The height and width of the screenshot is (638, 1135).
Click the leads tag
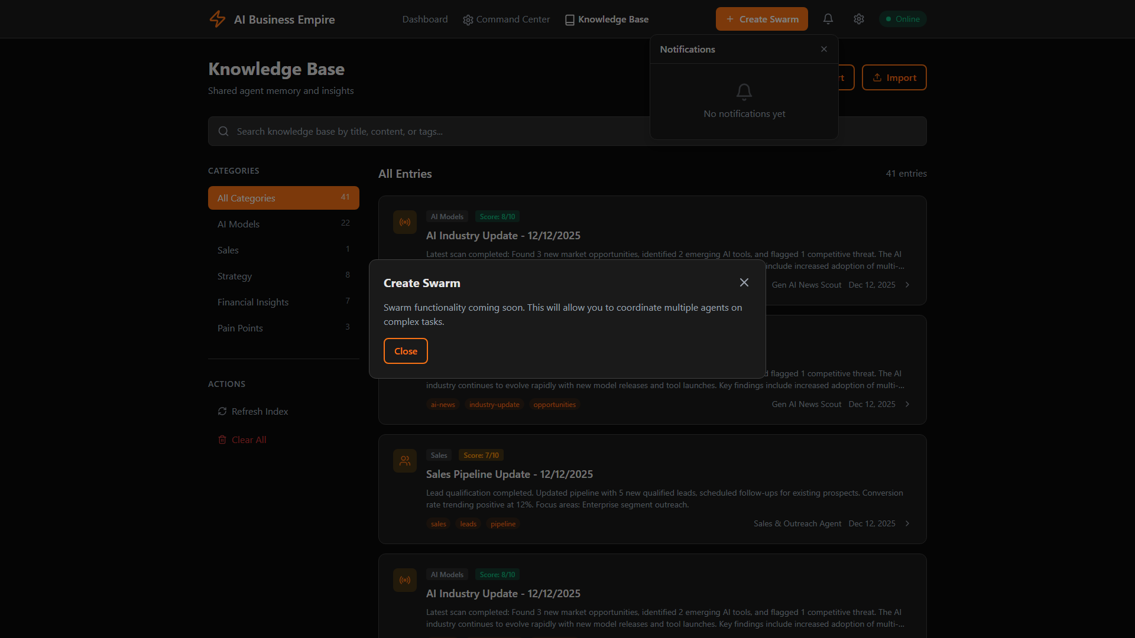click(x=468, y=524)
